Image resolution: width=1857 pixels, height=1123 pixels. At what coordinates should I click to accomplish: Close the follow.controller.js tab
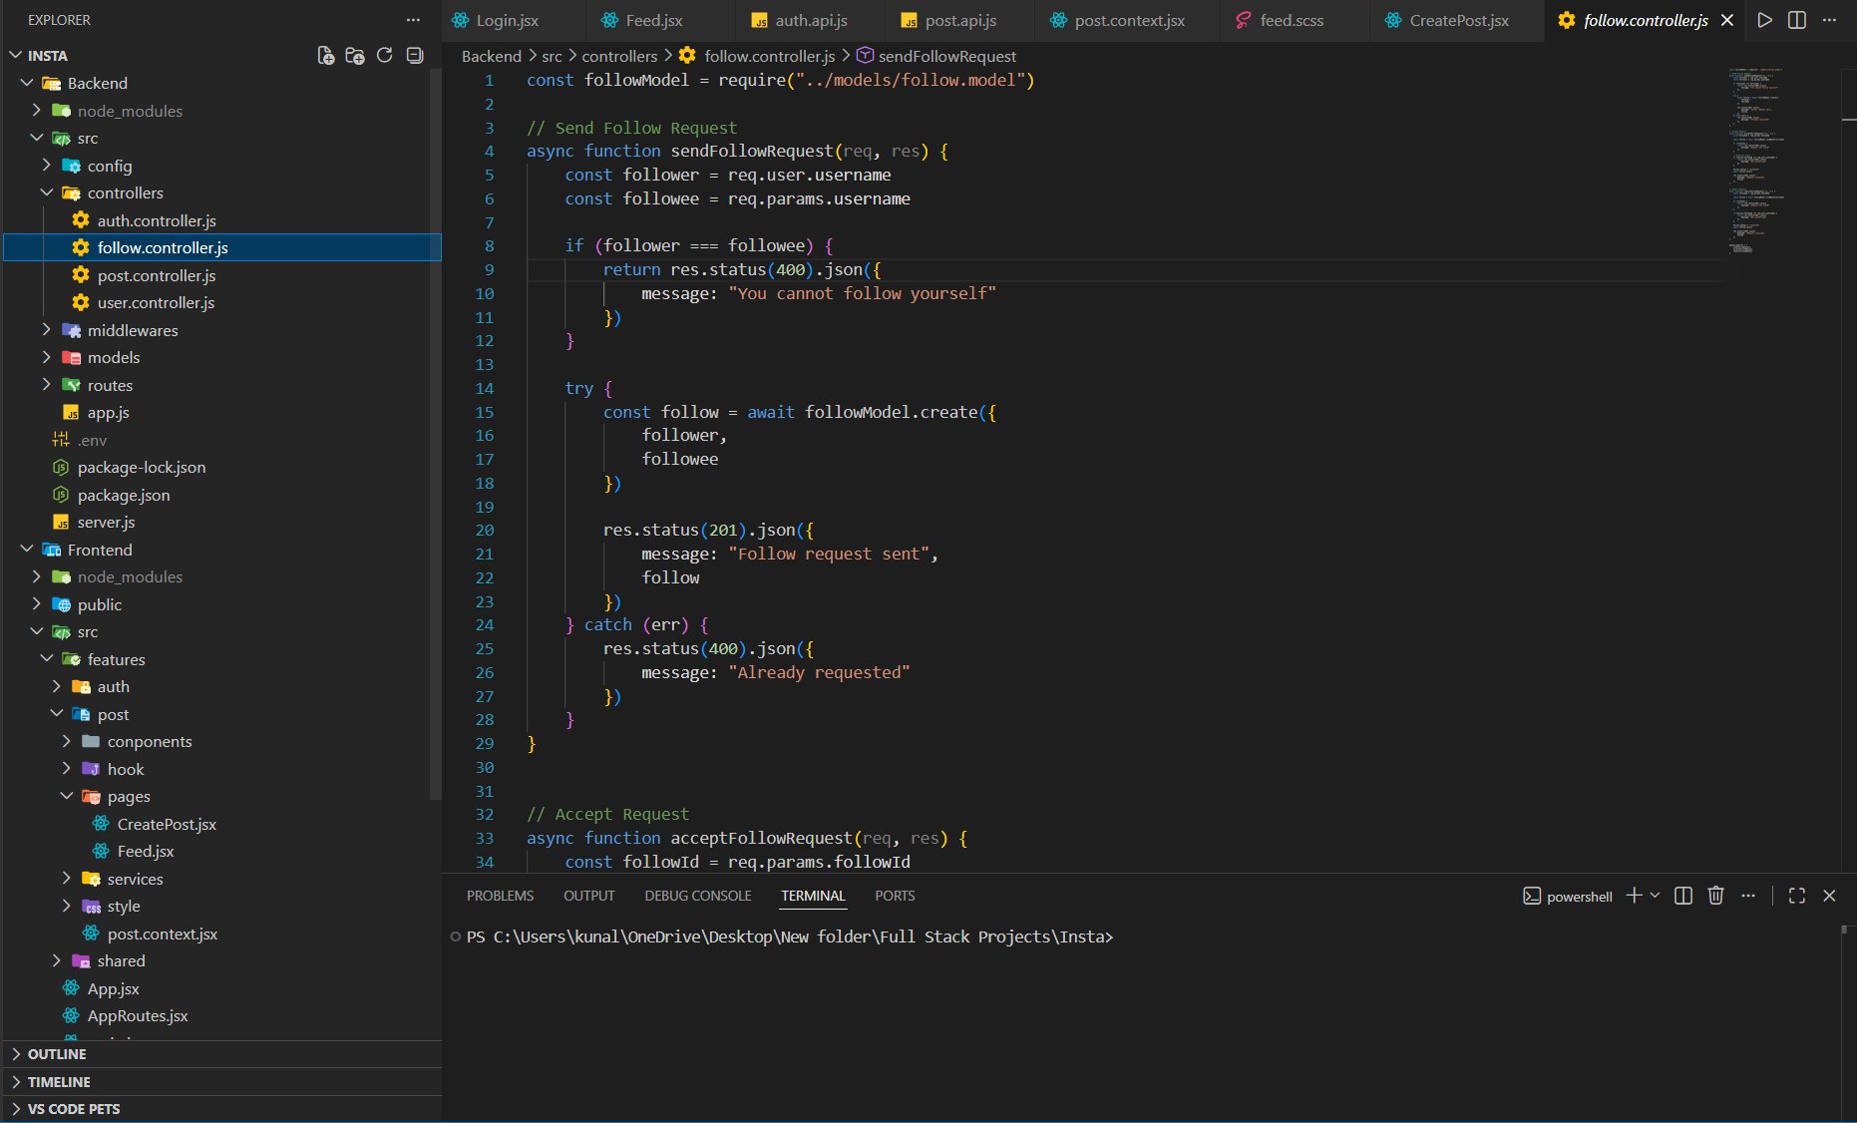click(x=1727, y=20)
